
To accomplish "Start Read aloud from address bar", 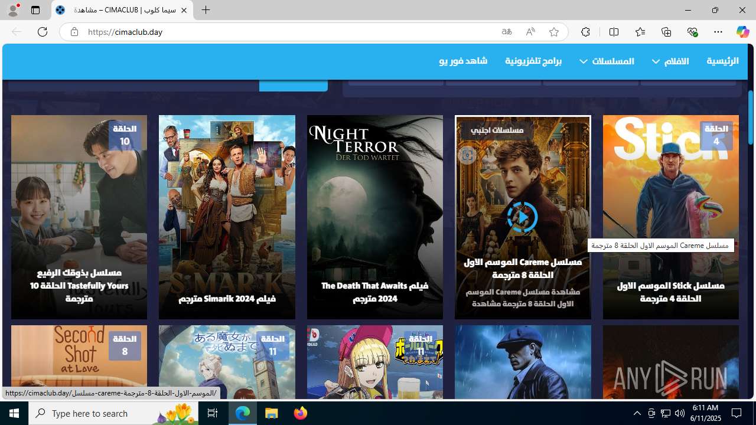I will [x=530, y=32].
